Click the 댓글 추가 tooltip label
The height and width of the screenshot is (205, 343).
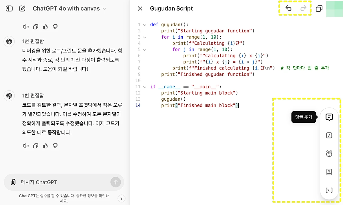[x=304, y=117]
